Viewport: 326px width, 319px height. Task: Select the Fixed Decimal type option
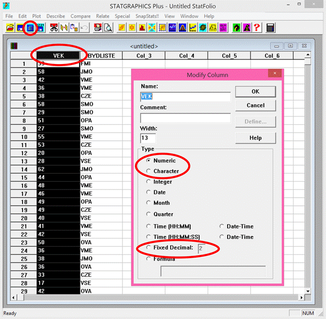(x=170, y=247)
